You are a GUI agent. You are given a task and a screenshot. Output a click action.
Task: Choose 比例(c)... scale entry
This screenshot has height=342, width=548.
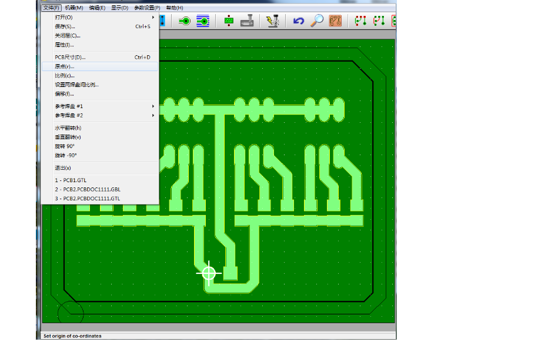pos(100,75)
